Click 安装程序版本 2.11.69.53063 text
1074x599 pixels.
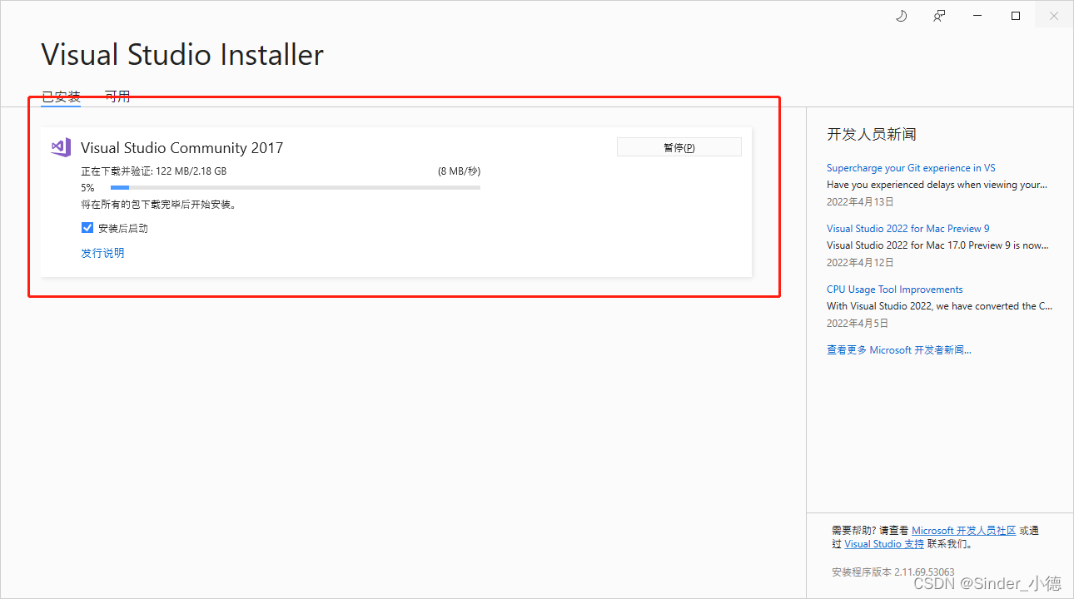[893, 572]
